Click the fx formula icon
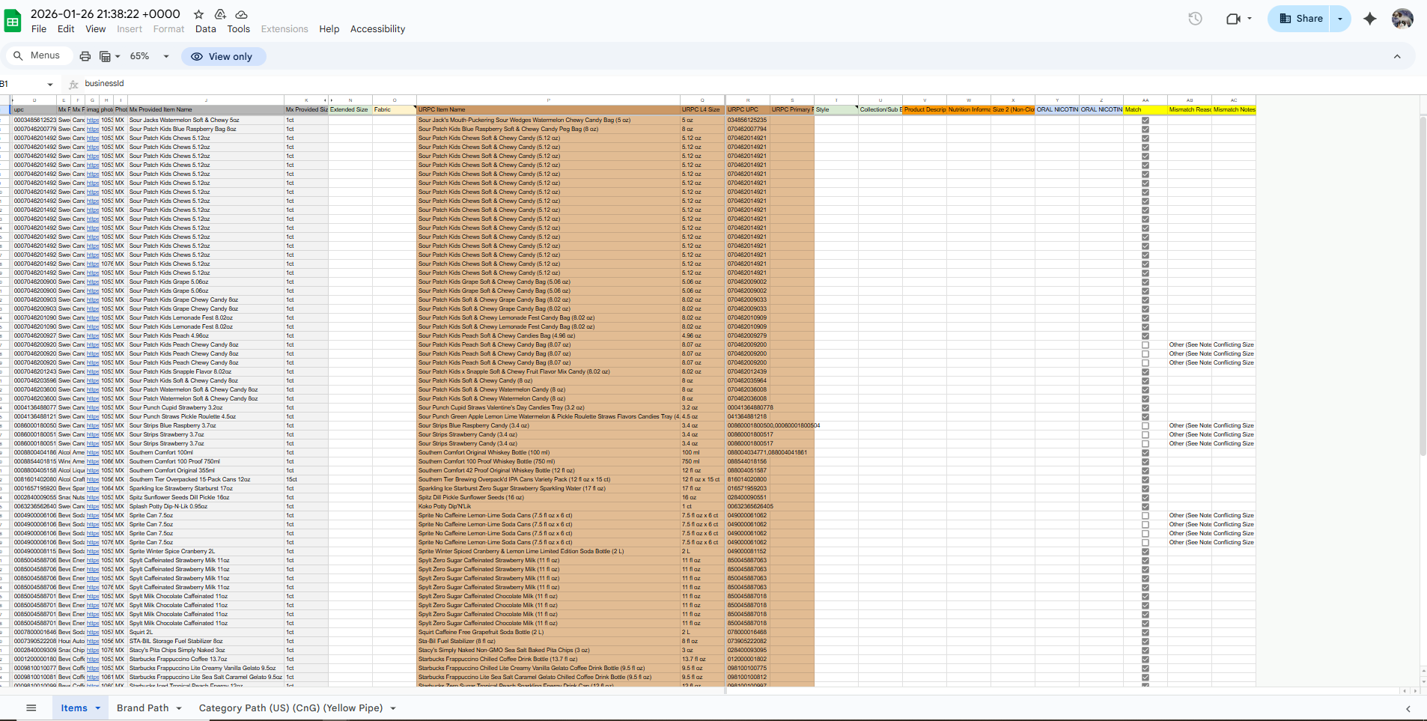1427x721 pixels. click(x=73, y=84)
